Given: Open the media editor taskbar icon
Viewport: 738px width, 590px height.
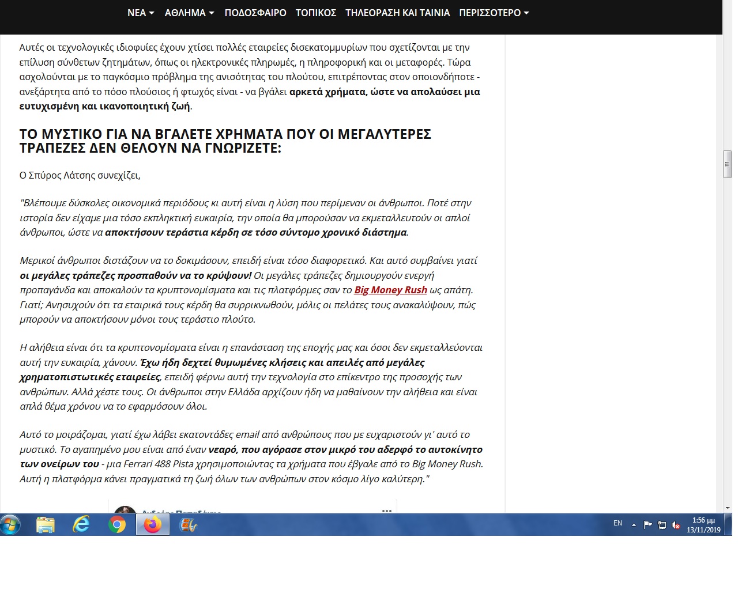Looking at the screenshot, I should pos(189,525).
